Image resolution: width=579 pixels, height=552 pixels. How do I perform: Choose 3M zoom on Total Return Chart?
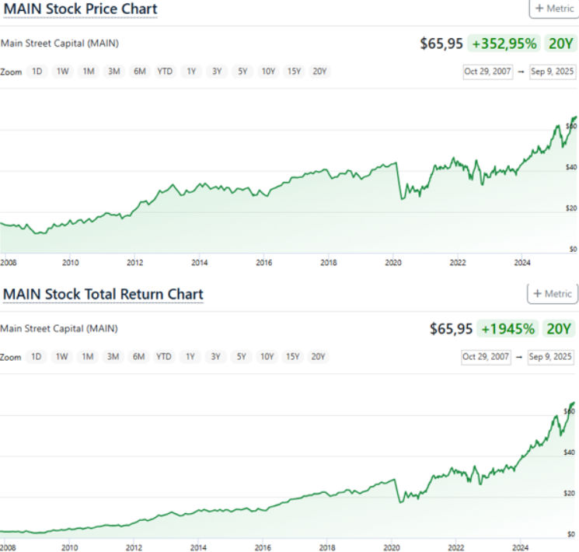point(113,357)
